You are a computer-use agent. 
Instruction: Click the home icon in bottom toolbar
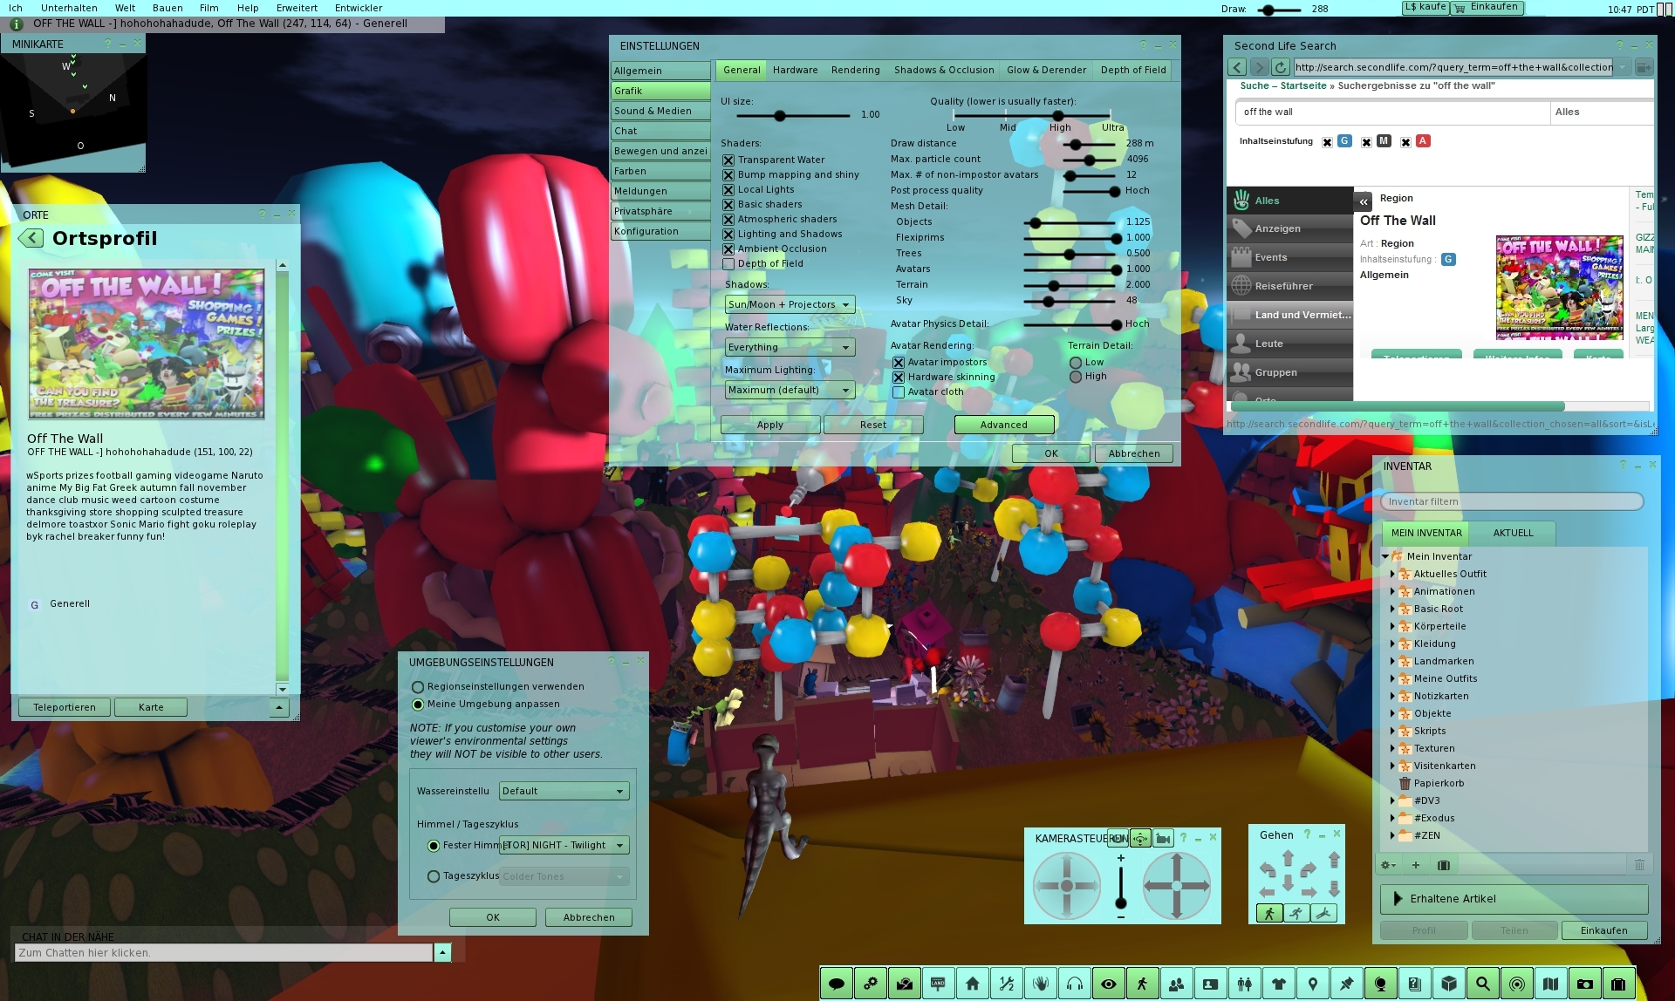(972, 984)
